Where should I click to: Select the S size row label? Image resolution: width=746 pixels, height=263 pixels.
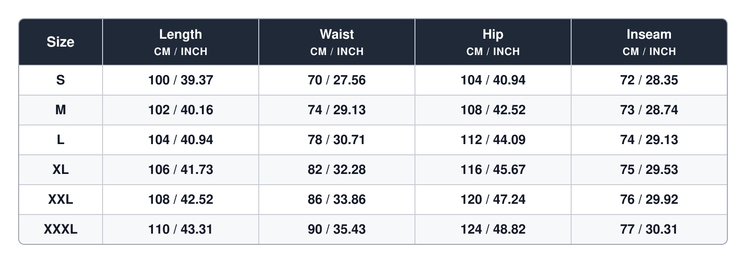pos(61,80)
